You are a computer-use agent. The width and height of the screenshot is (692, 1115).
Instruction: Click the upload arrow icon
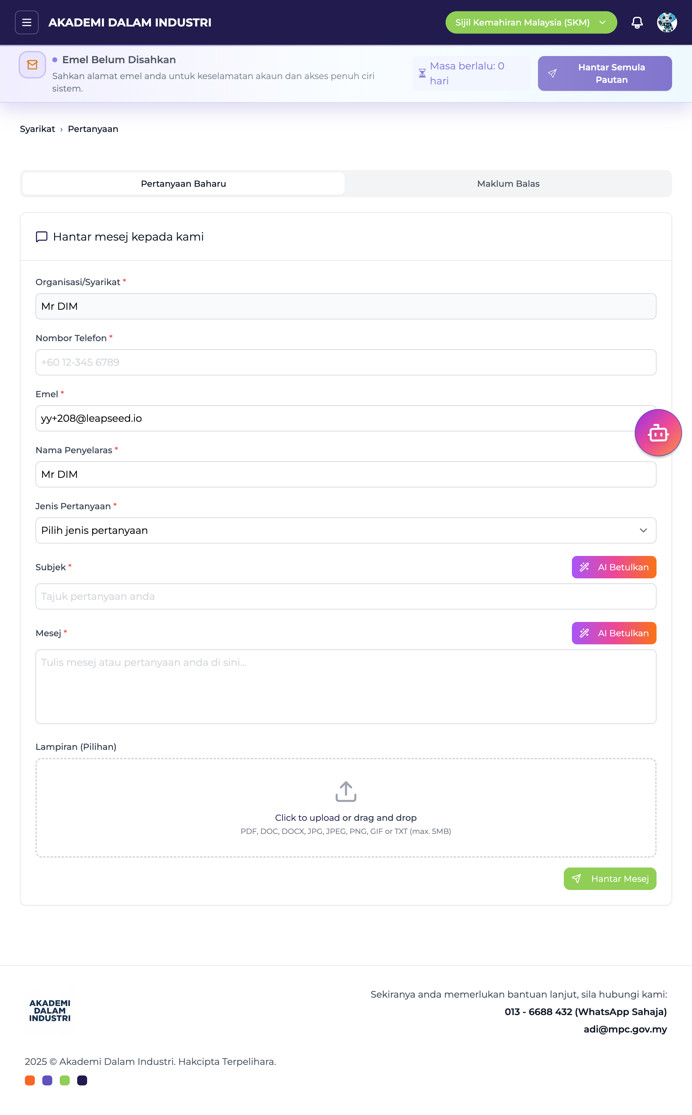(x=346, y=791)
